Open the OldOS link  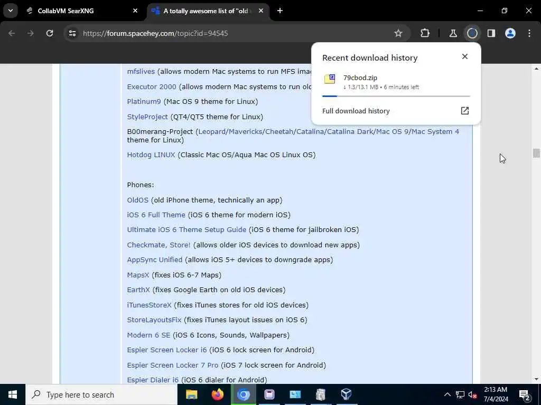[138, 200]
